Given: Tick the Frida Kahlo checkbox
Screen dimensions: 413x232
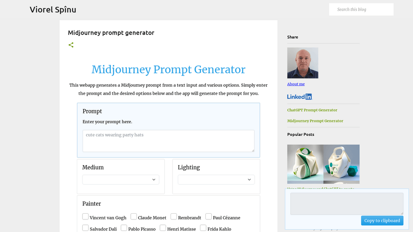Looking at the screenshot, I should 203,228.
